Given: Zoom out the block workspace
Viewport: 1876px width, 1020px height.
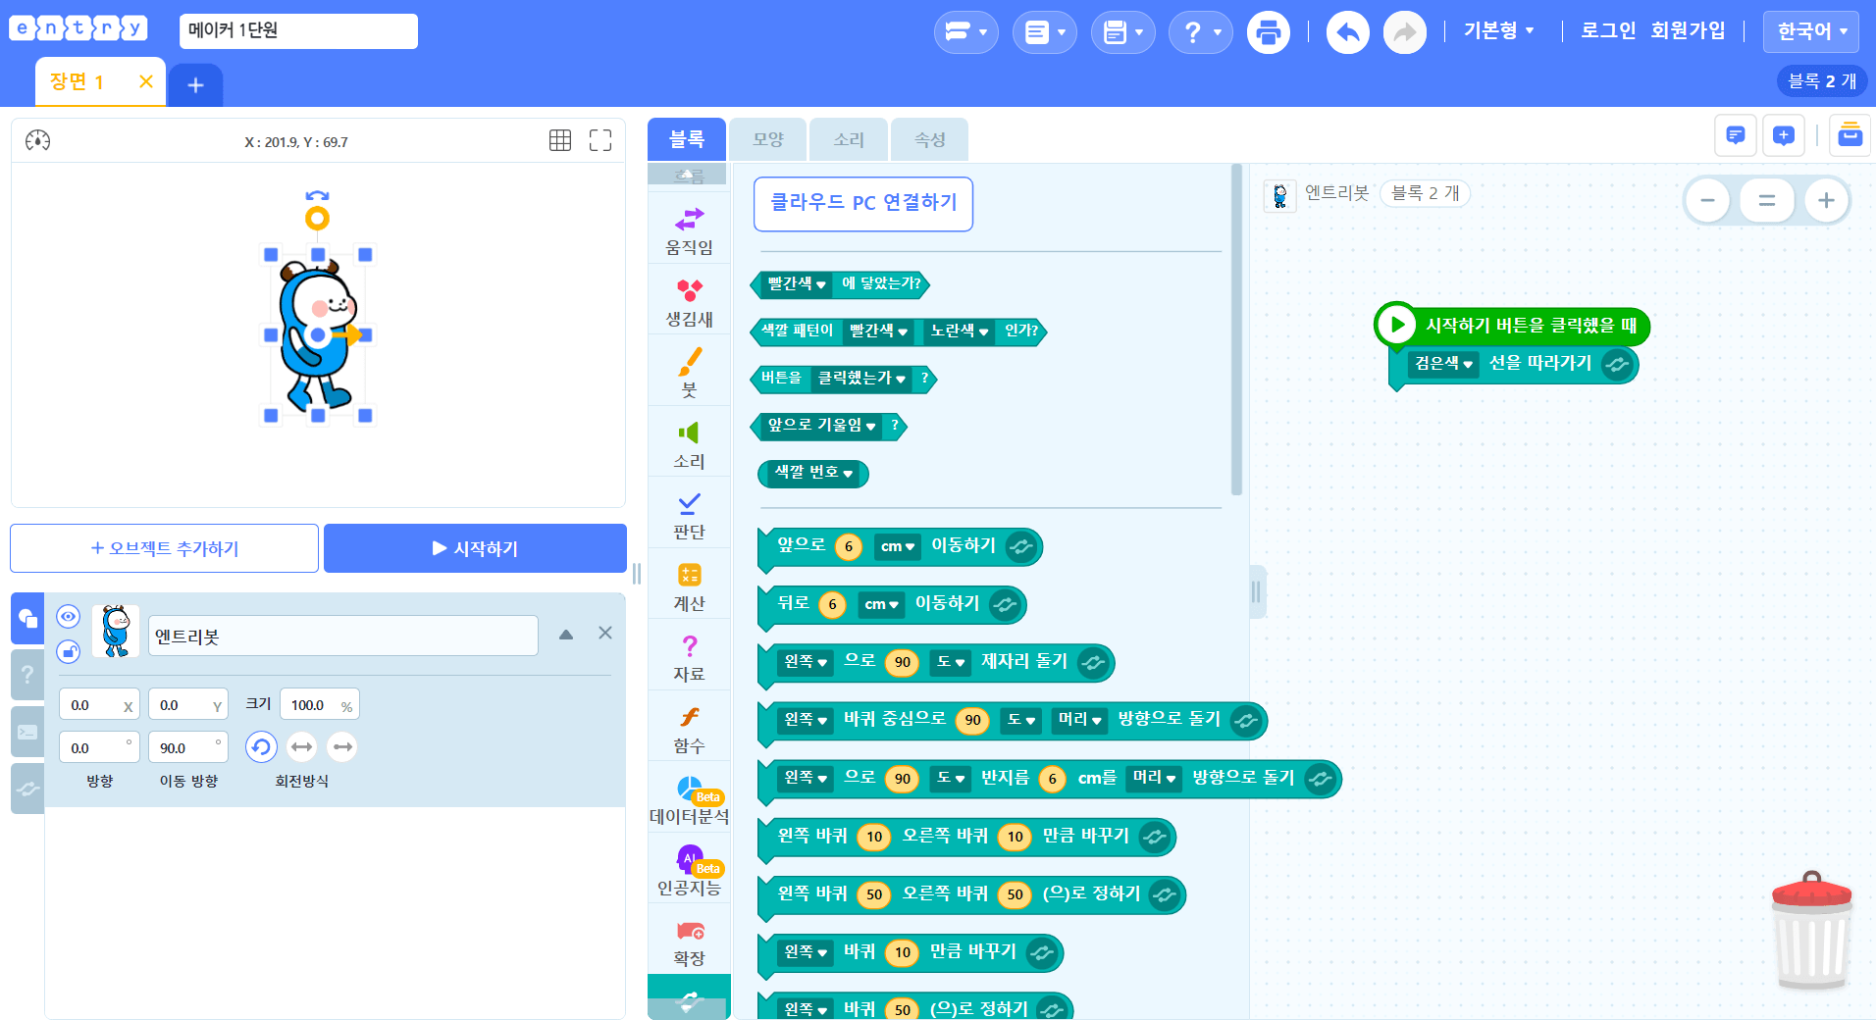Looking at the screenshot, I should (1707, 200).
